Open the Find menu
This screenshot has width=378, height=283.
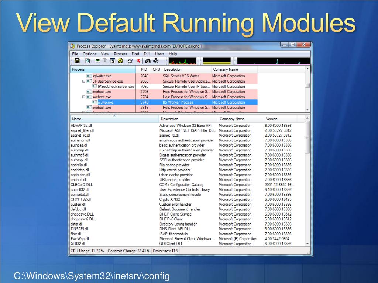(135, 54)
